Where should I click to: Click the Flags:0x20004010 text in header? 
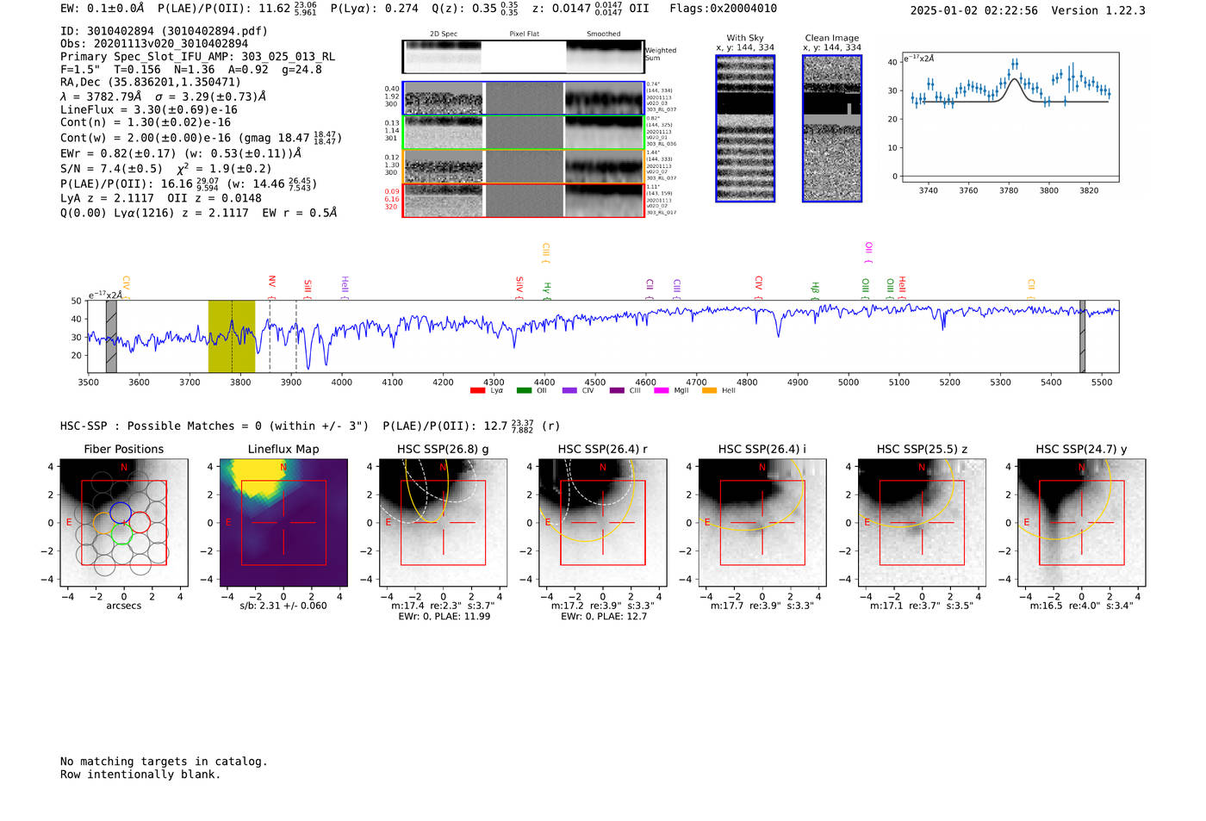[723, 9]
